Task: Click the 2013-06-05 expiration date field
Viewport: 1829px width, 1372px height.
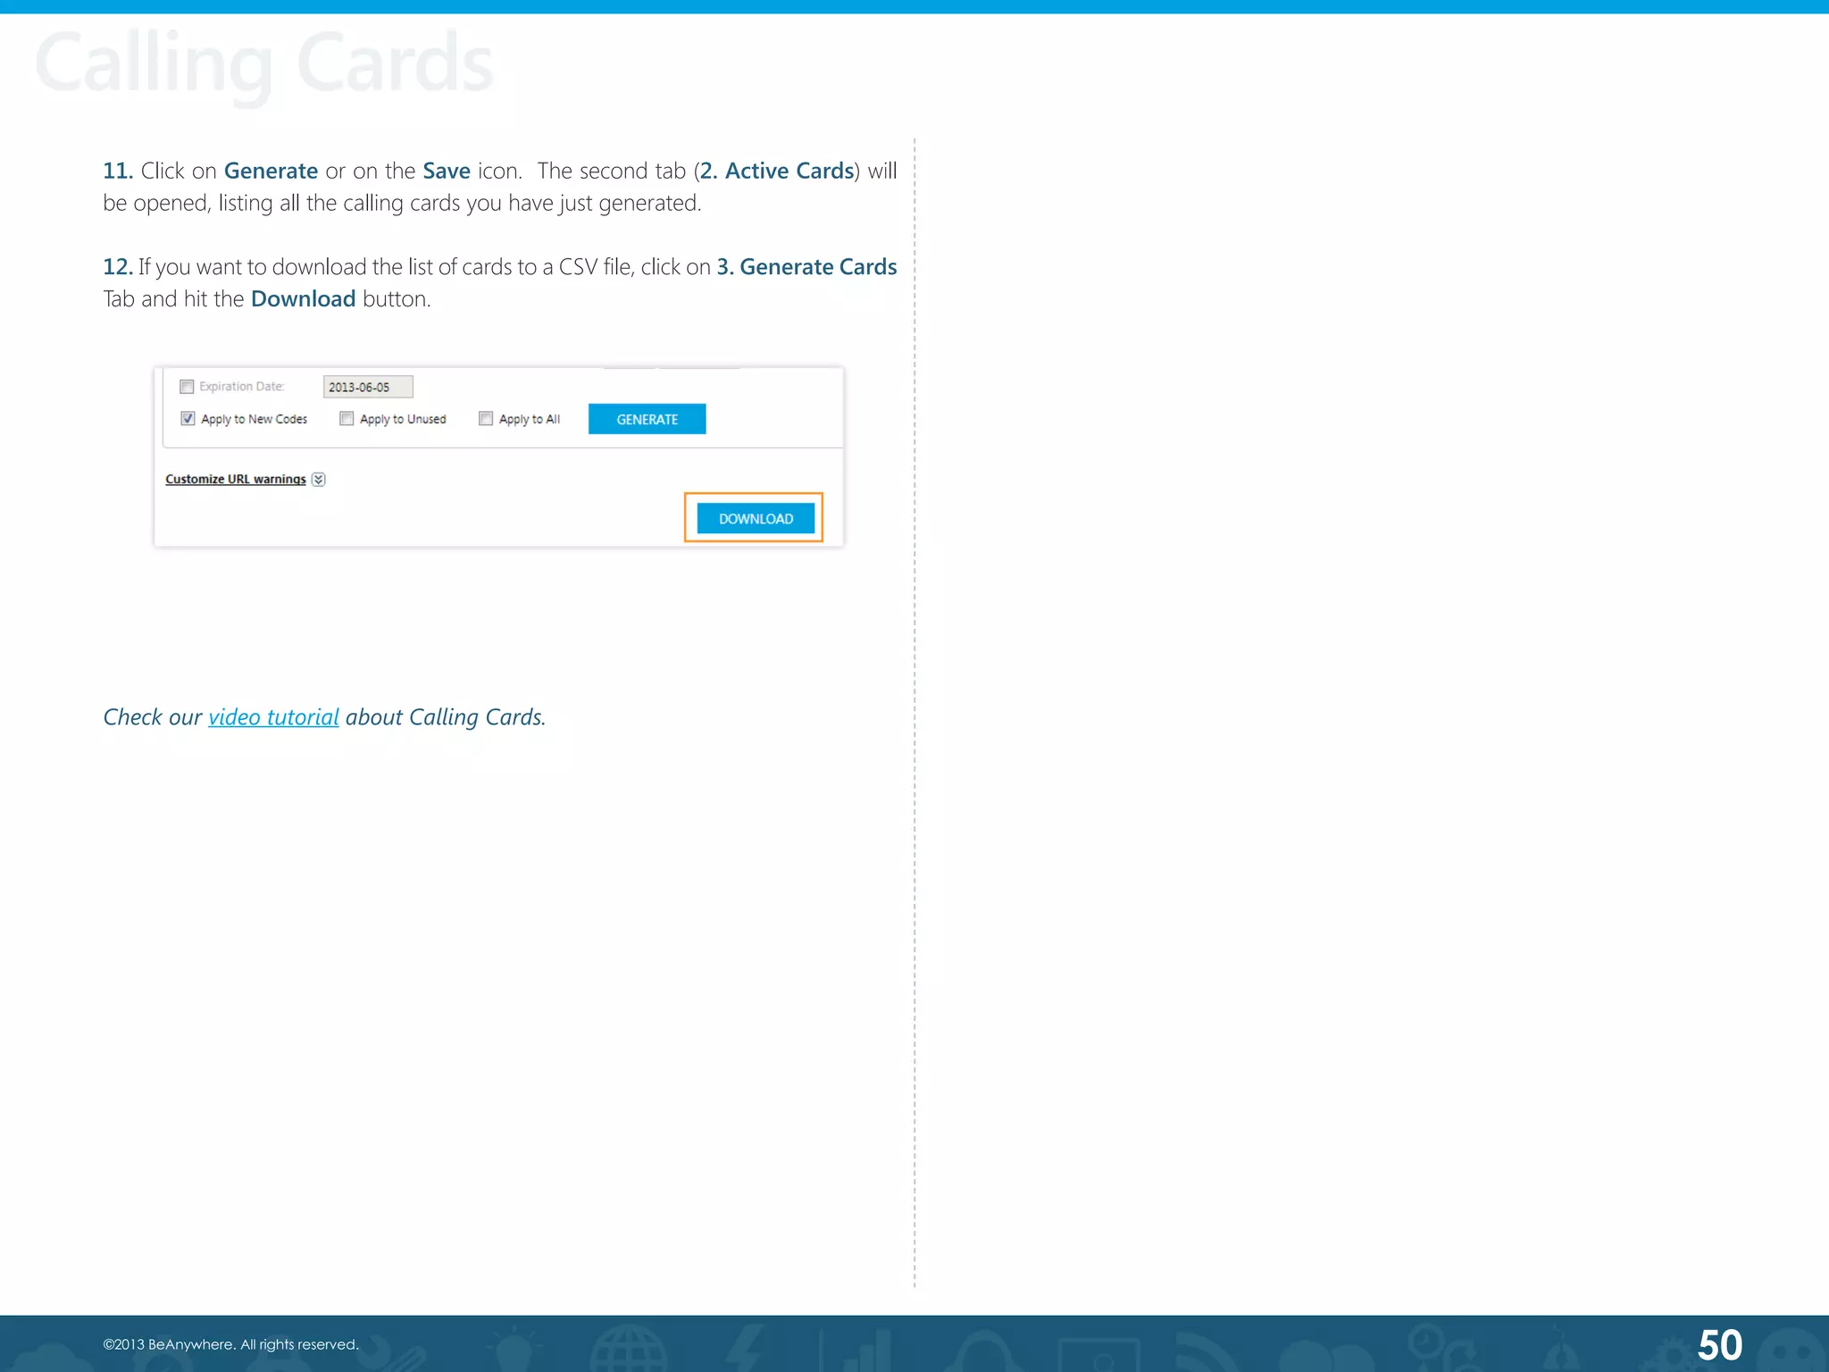Action: click(x=367, y=387)
